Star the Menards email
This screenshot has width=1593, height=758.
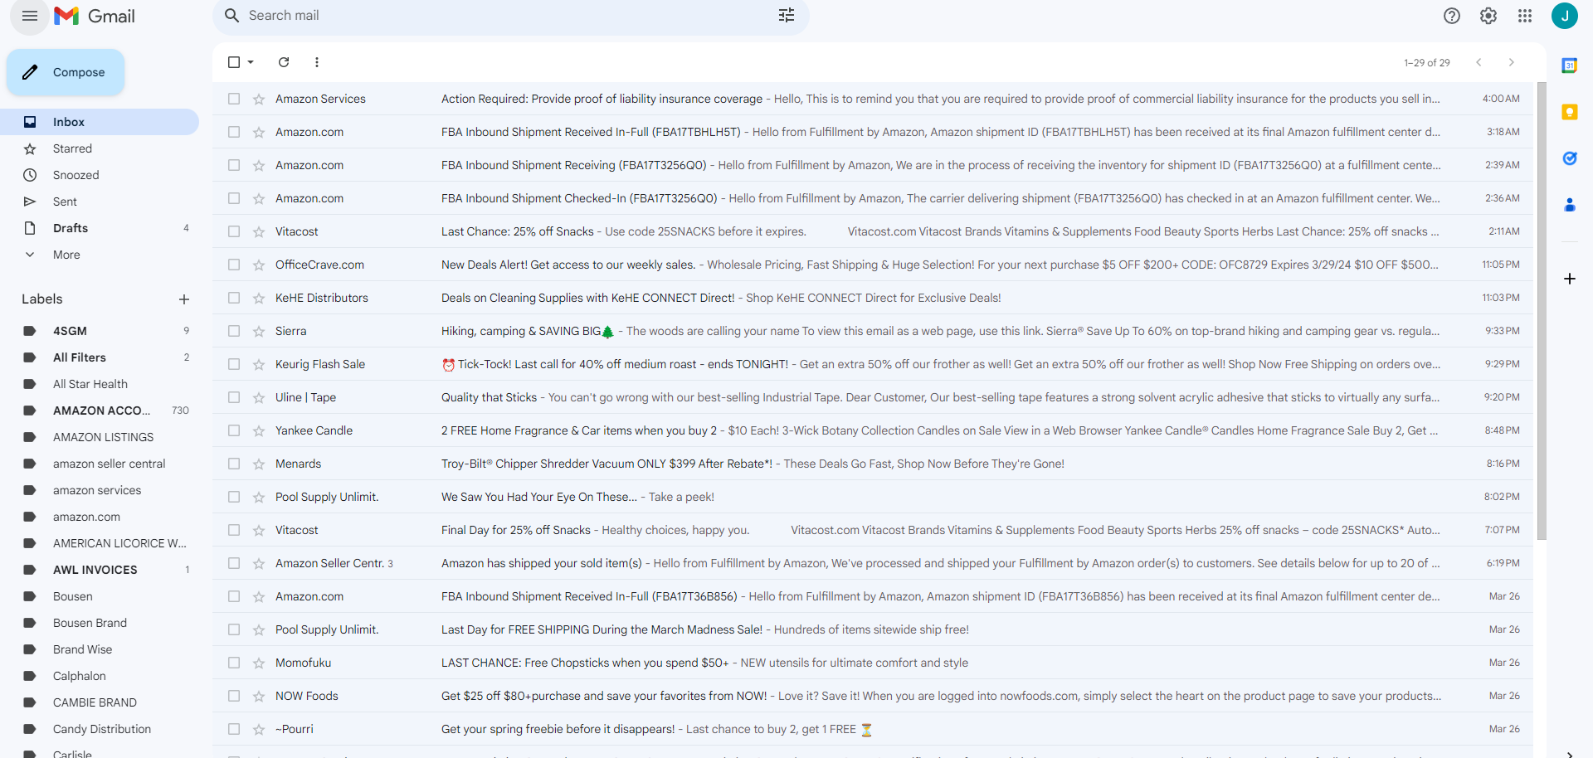coord(259,464)
